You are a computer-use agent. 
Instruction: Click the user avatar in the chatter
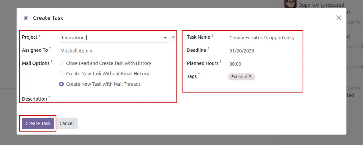click(x=290, y=3)
